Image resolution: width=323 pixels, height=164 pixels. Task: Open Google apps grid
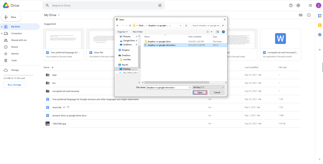(311, 5)
